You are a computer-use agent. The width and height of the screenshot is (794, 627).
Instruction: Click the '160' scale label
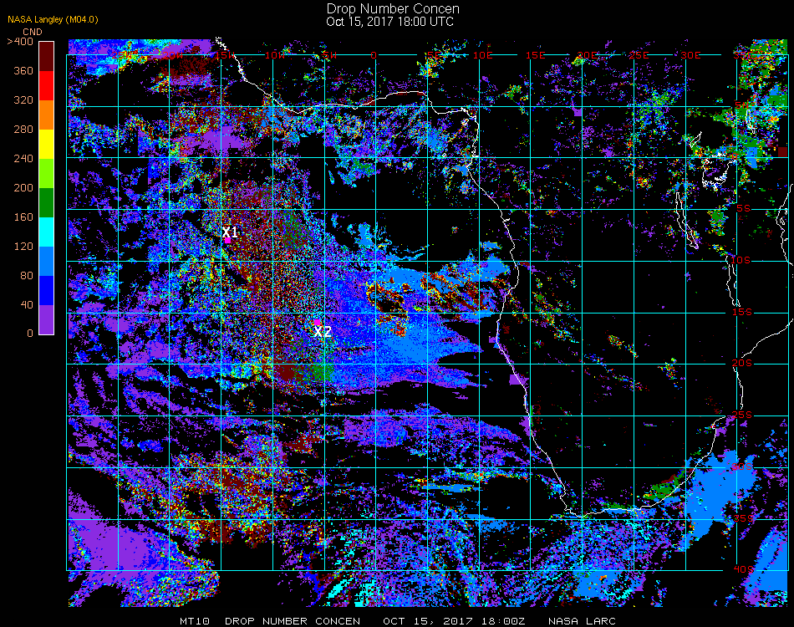tap(23, 217)
